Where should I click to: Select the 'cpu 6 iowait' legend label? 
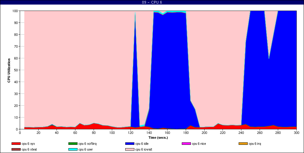point(144,150)
